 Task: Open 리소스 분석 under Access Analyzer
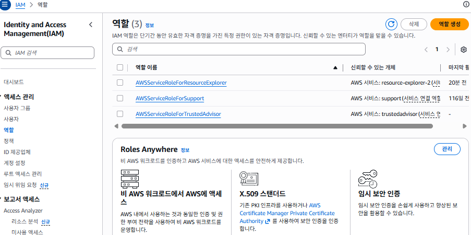25,222
